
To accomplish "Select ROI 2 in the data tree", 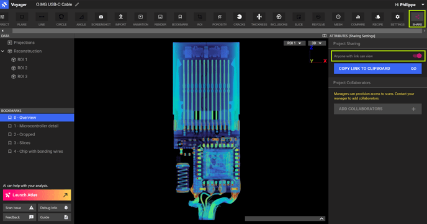I will pos(22,68).
